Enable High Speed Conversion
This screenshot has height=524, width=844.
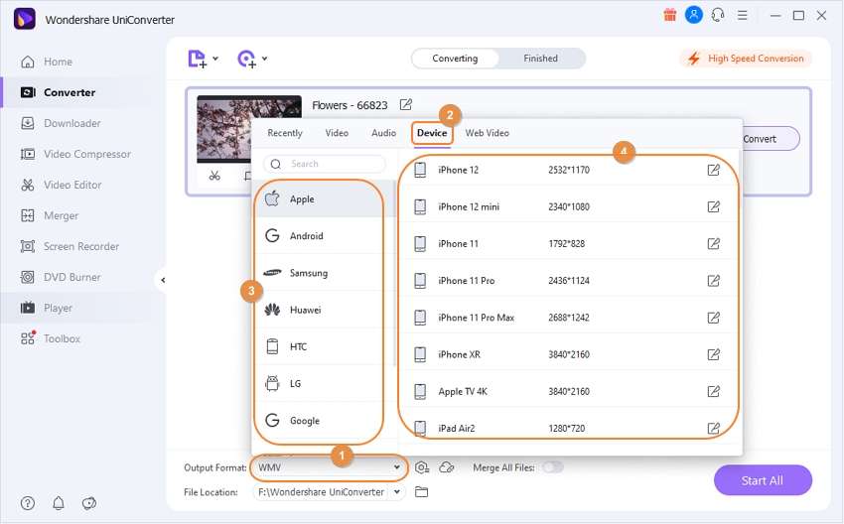point(746,59)
